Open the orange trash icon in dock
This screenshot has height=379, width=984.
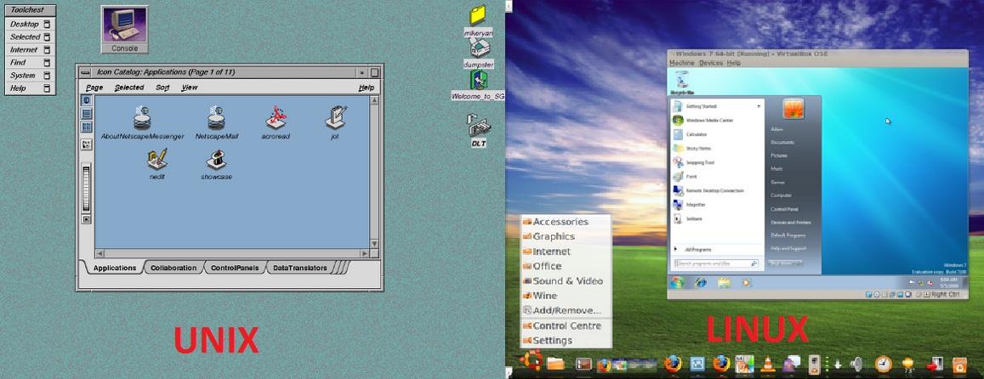(959, 365)
